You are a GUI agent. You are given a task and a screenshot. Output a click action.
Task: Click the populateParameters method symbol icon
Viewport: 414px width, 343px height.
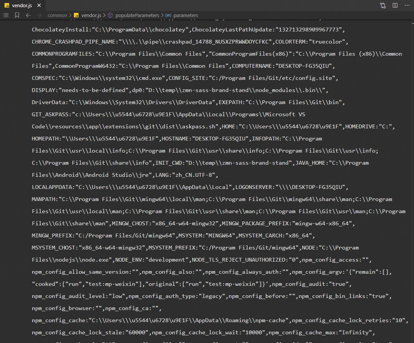coord(110,15)
